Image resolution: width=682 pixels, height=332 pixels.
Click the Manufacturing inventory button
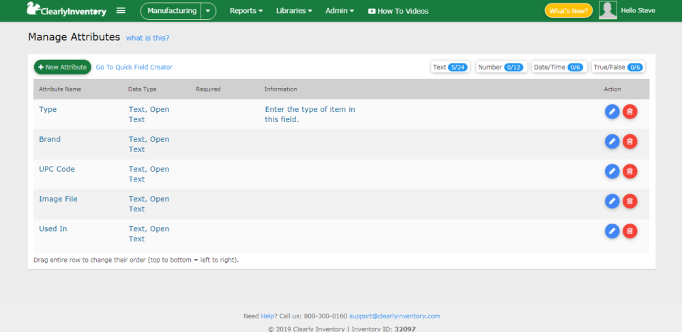[x=171, y=11]
